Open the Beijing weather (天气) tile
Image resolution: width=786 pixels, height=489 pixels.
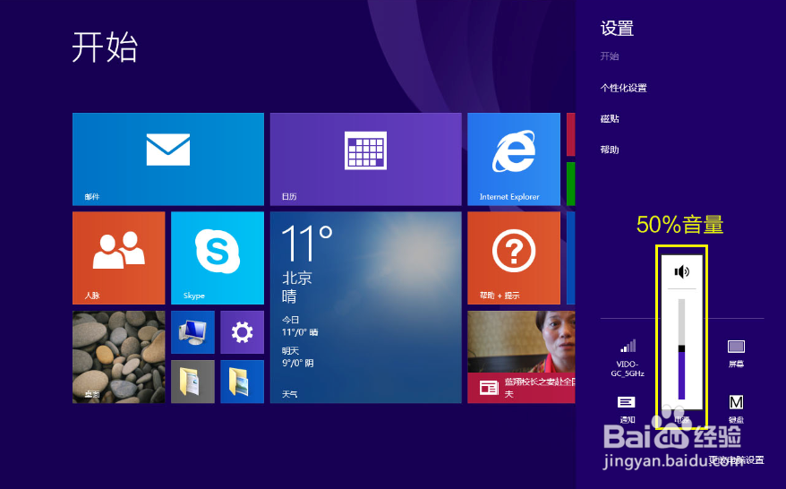365,307
